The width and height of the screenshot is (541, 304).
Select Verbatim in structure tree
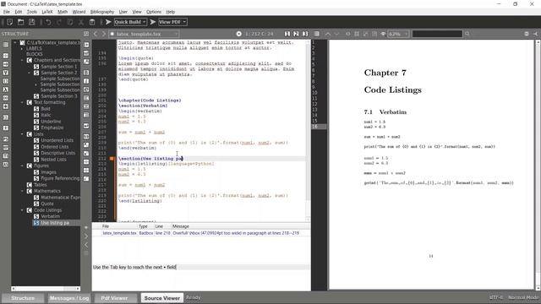(51, 216)
